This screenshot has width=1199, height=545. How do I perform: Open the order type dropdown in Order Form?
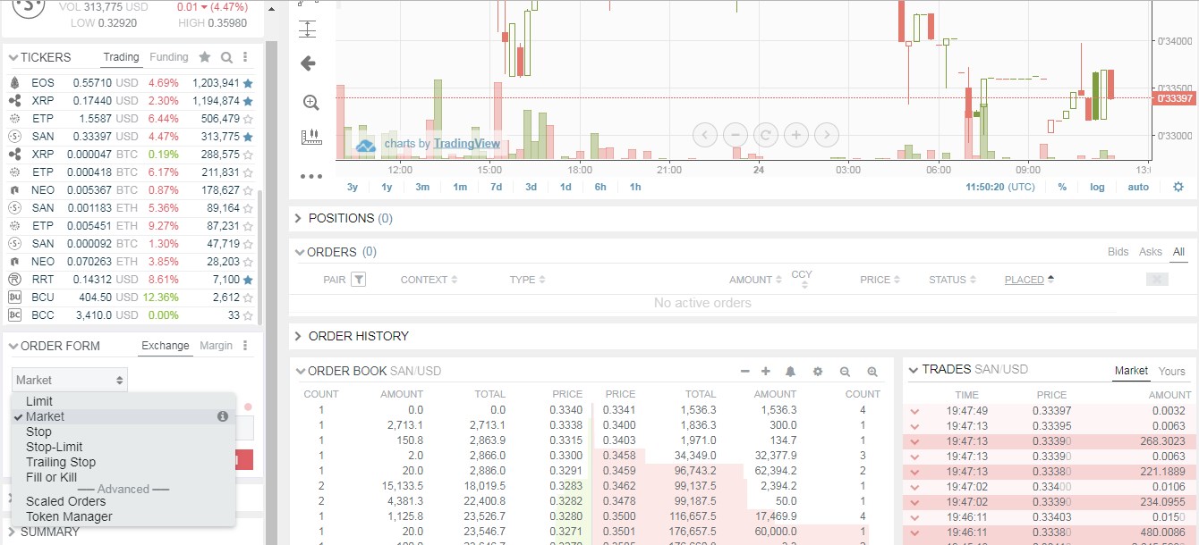[69, 379]
